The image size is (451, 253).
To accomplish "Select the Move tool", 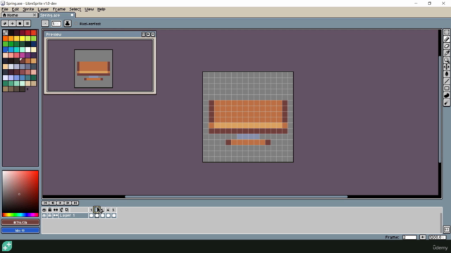I will pos(446,67).
